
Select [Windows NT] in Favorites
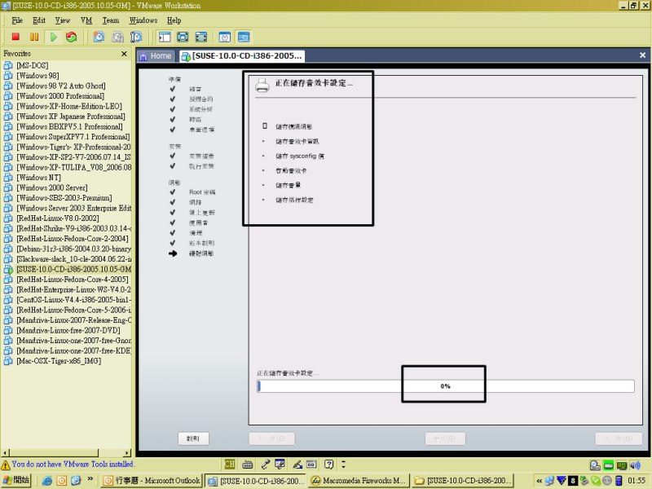(x=38, y=178)
